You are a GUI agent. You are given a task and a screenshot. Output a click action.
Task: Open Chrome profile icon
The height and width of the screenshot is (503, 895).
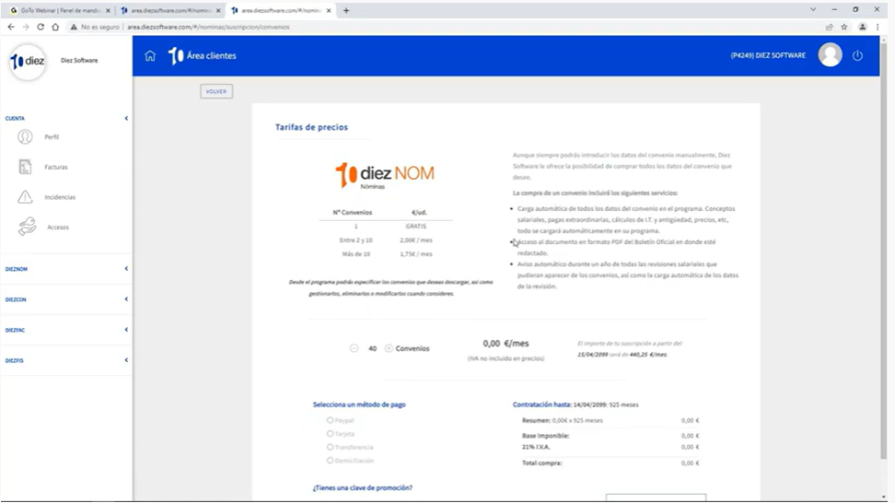click(863, 27)
